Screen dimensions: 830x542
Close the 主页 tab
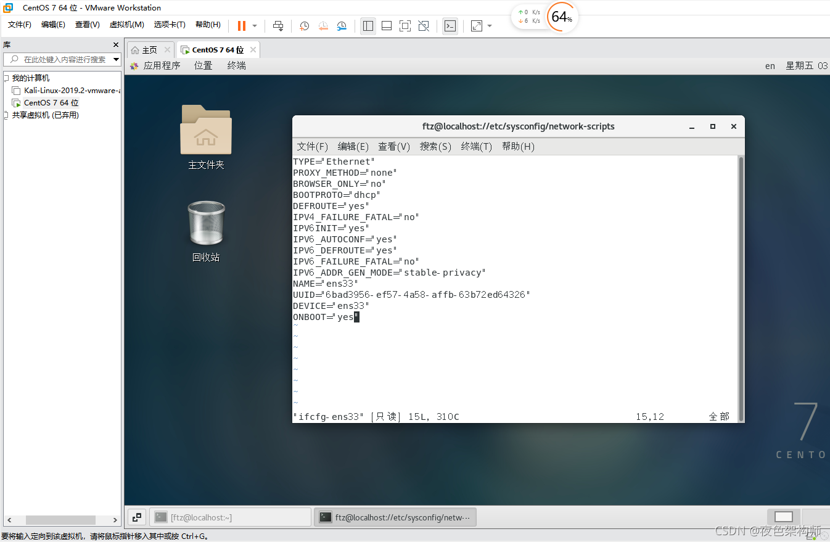tap(167, 50)
